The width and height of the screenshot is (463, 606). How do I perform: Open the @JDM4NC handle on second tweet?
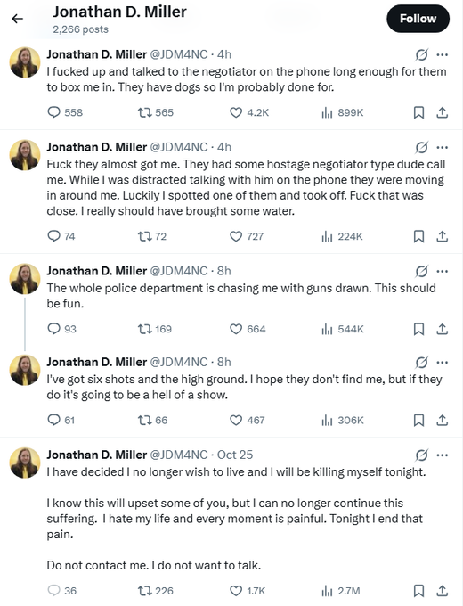coord(178,147)
